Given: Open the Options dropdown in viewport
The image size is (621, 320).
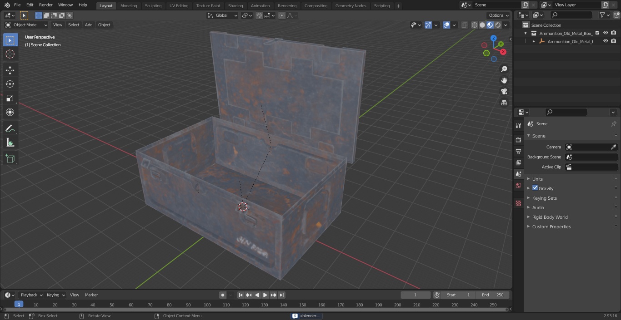Looking at the screenshot, I should coord(499,15).
